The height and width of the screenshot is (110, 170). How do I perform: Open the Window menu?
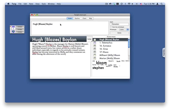pos(51,4)
